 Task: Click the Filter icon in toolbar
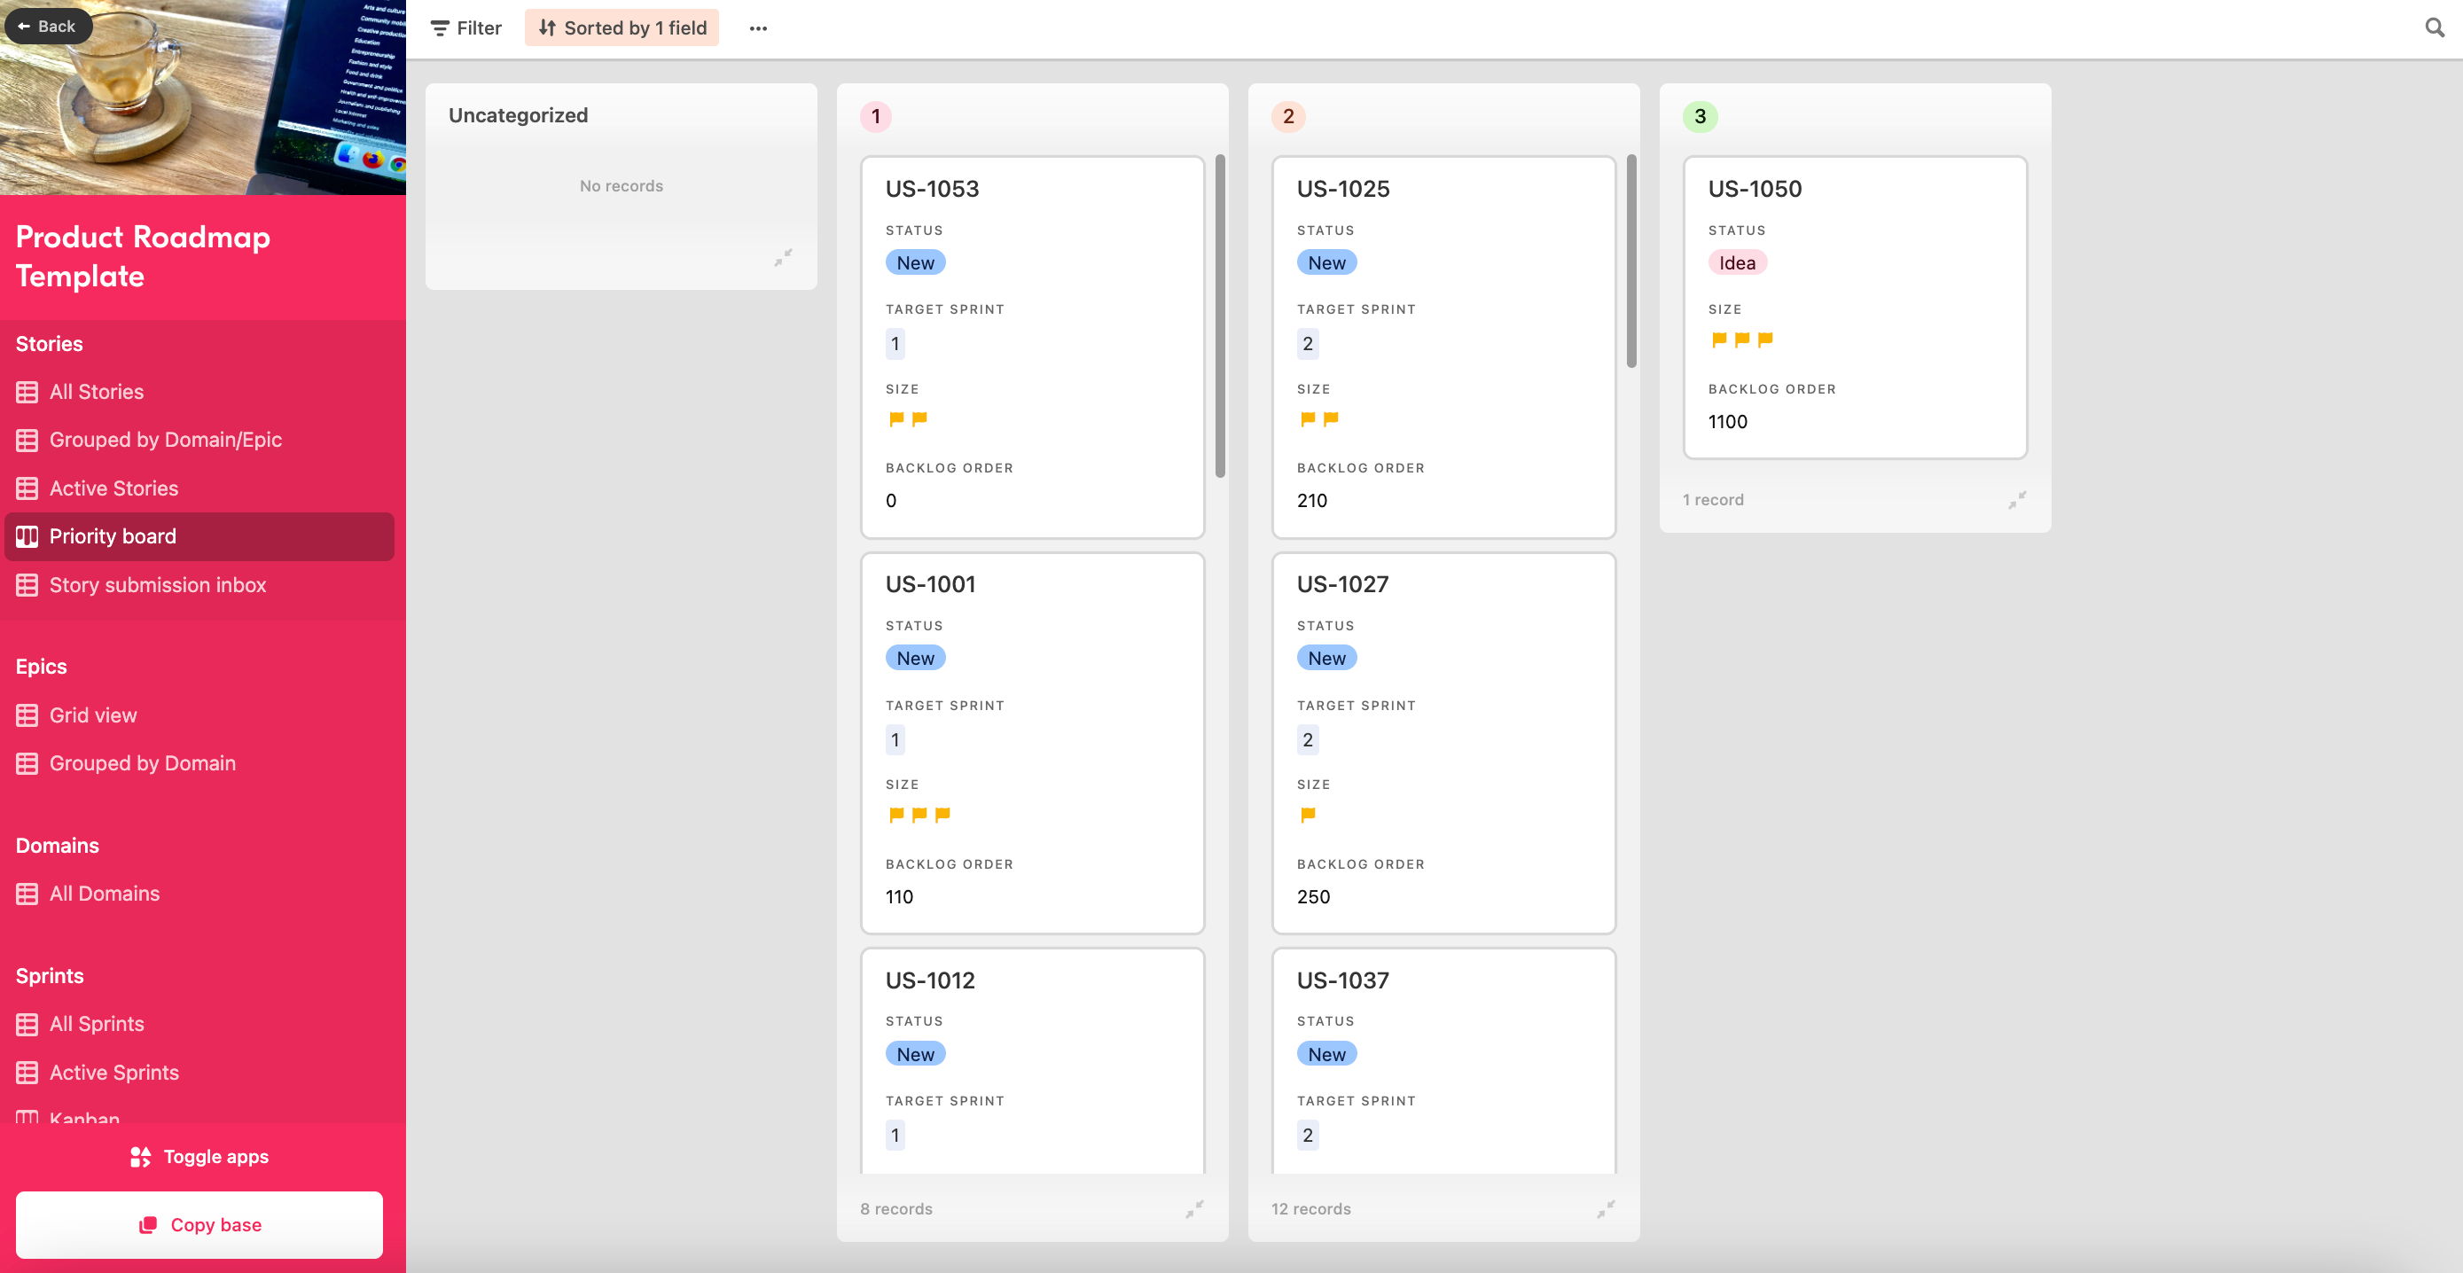(440, 27)
